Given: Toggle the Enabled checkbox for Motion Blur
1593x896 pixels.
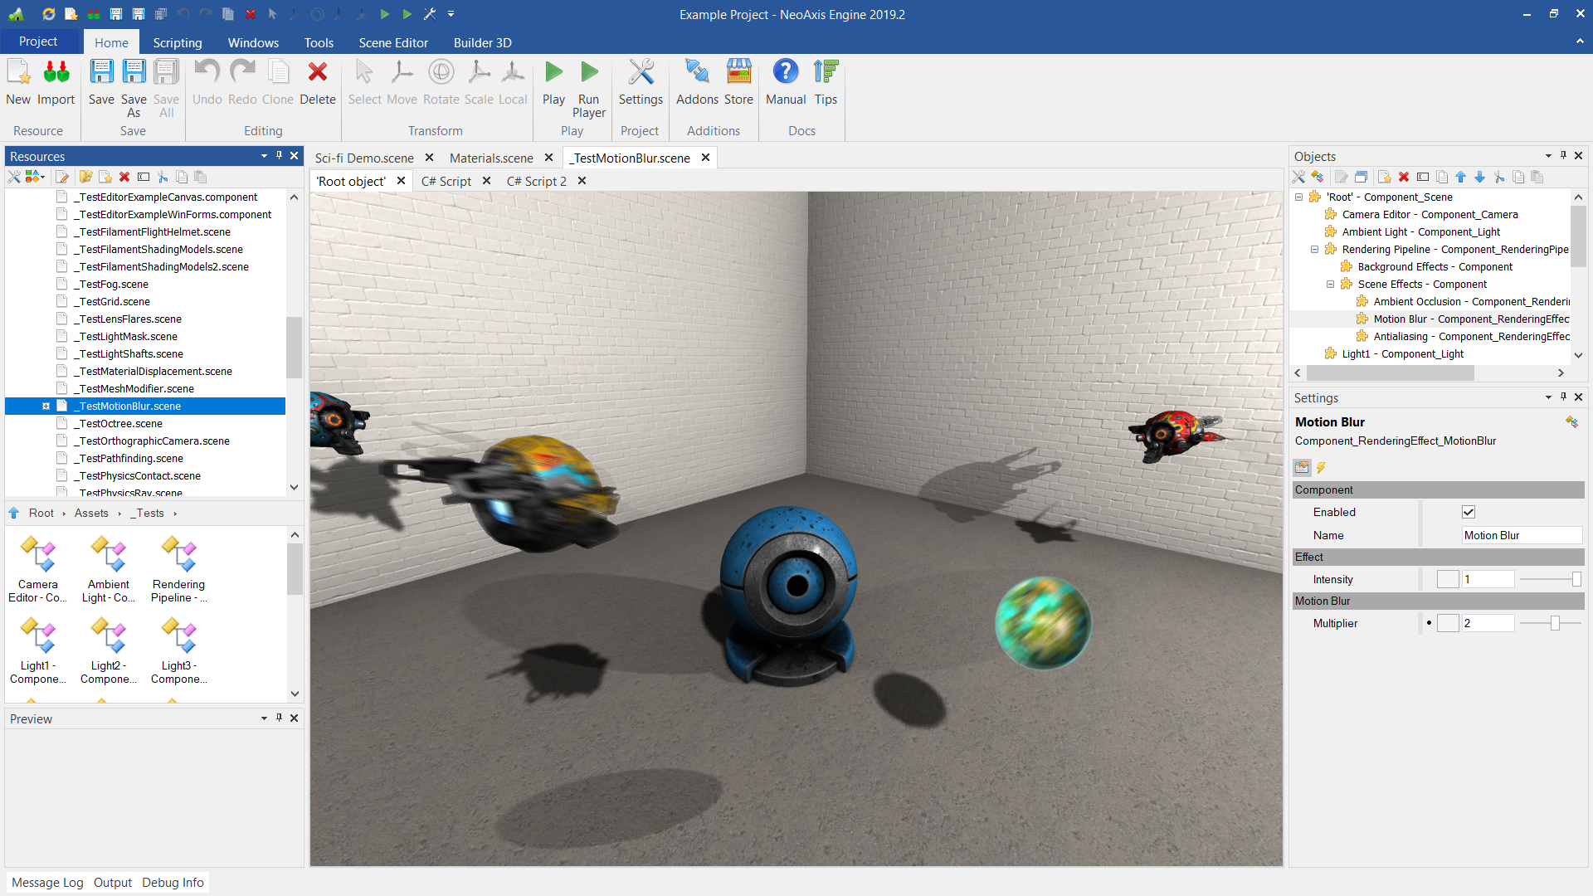Looking at the screenshot, I should click(1469, 512).
